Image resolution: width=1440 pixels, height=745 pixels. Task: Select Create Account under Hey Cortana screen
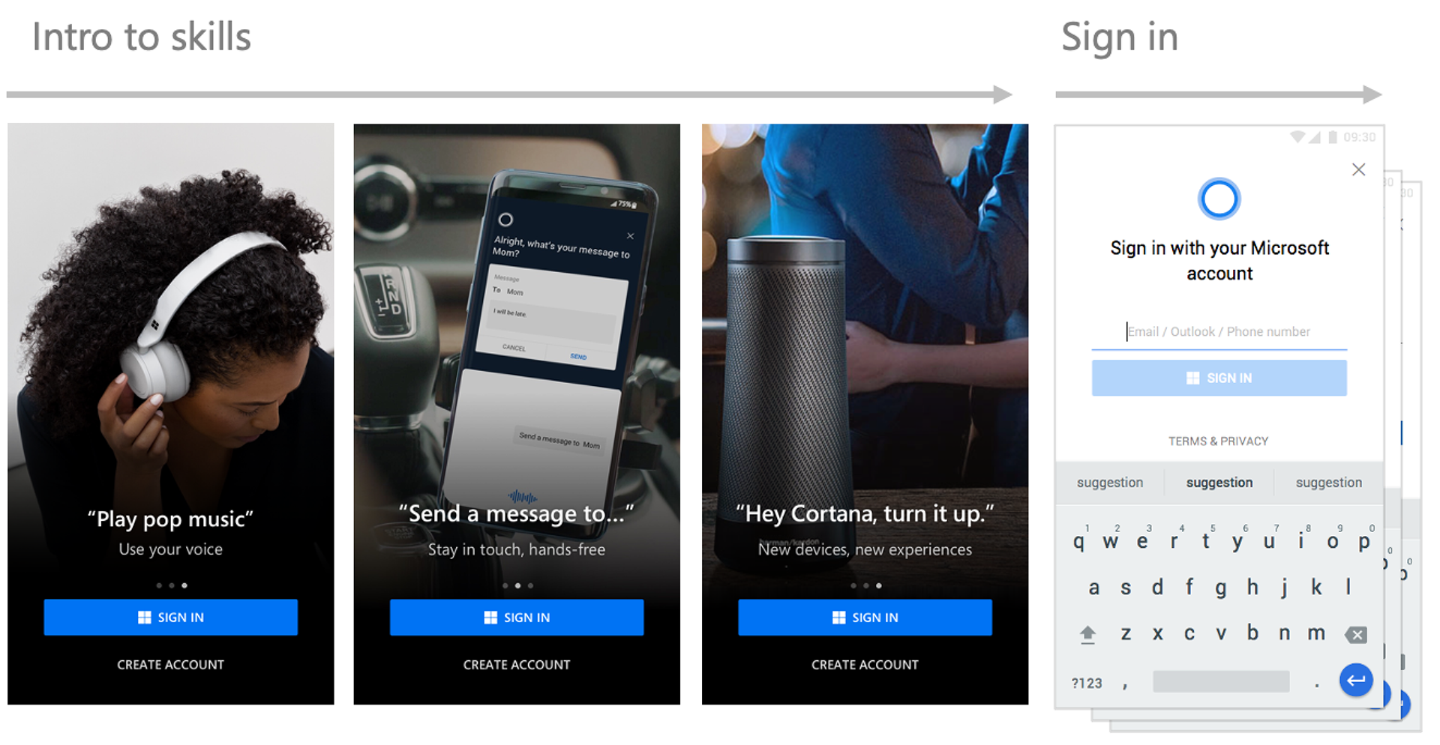click(x=865, y=665)
